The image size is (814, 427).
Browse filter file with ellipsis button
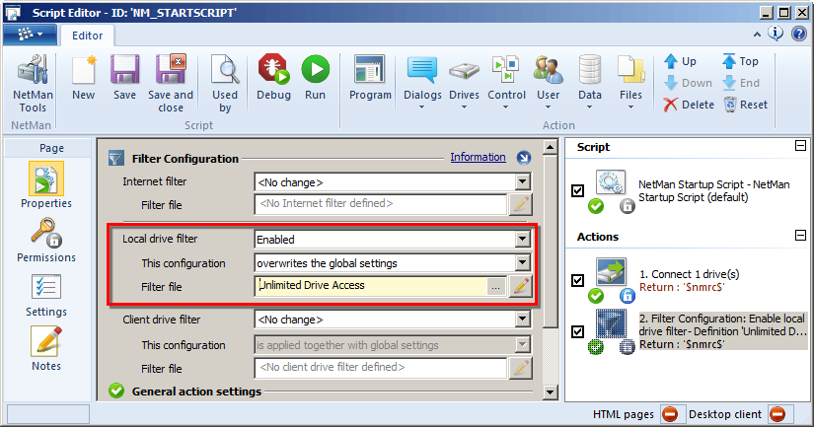[496, 286]
